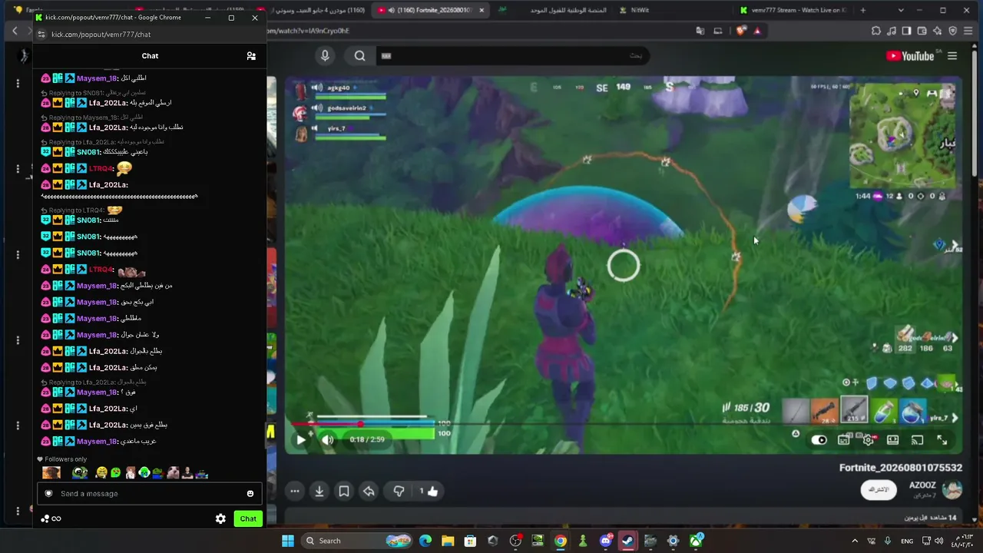Click the Brave shields icon
This screenshot has height=553, width=983.
click(x=741, y=31)
